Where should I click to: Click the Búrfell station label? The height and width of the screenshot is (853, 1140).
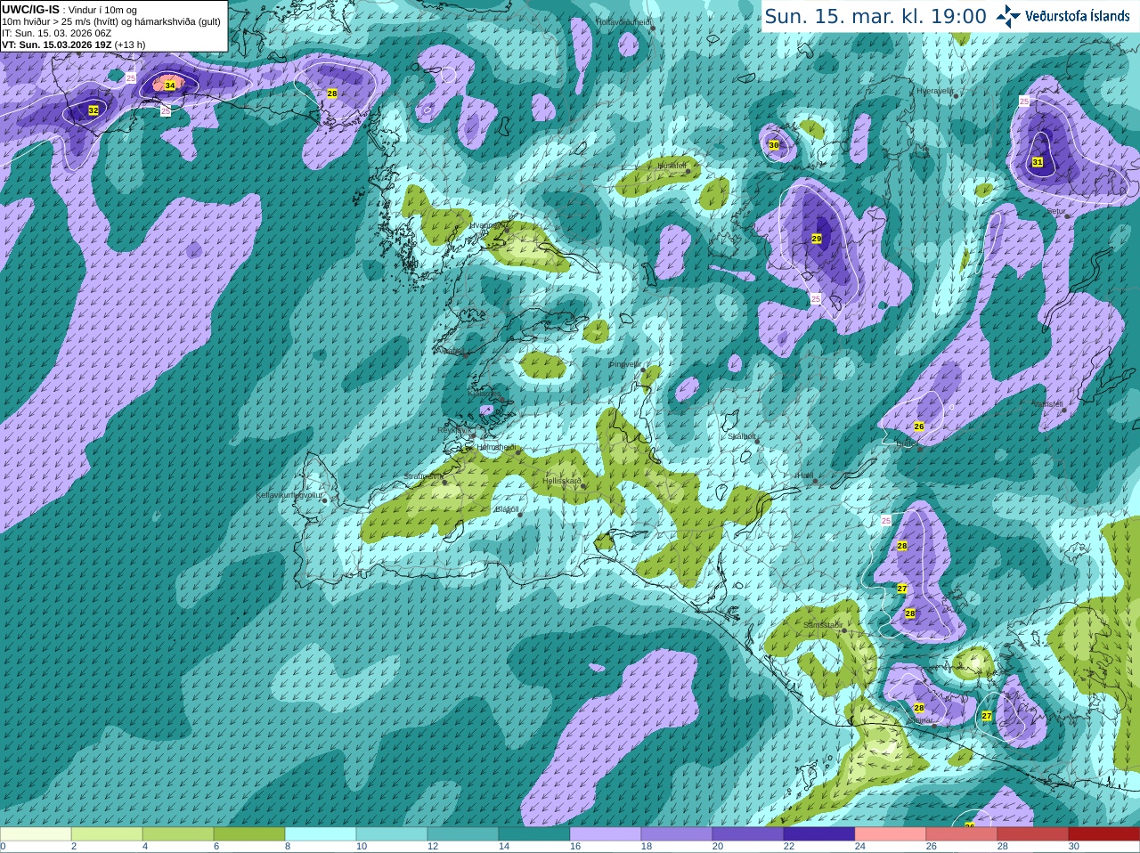907,443
